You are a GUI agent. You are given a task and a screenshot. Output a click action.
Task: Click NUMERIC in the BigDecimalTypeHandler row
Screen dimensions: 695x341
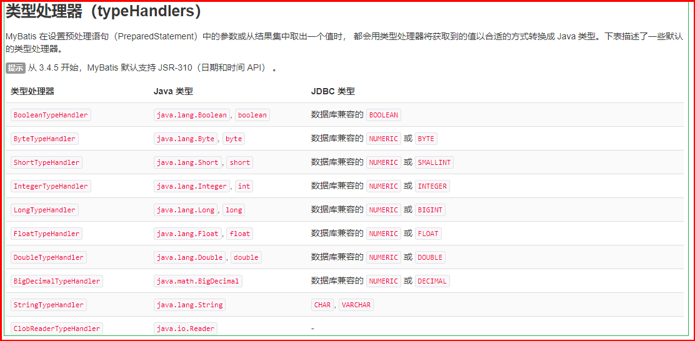[384, 281]
